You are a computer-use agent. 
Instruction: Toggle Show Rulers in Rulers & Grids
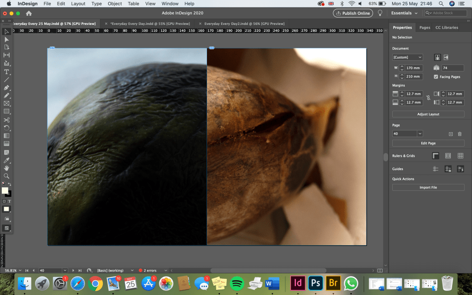coord(436,156)
